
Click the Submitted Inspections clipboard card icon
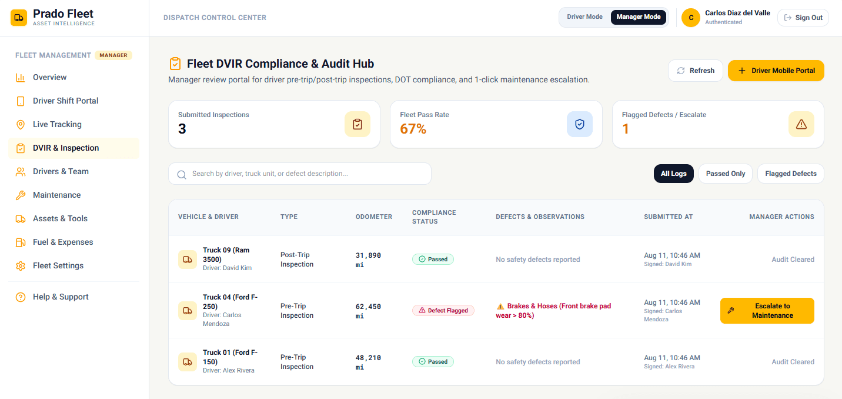coord(357,124)
